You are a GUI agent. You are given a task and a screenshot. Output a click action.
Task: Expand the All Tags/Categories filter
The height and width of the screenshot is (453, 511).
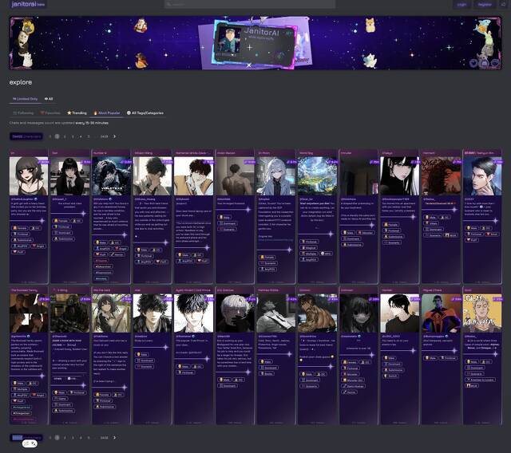146,112
